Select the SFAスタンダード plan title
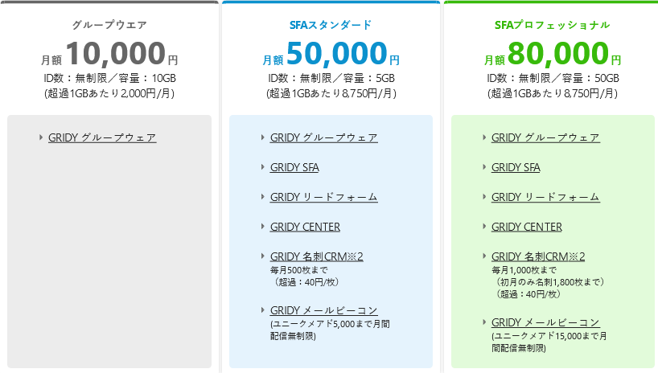Image resolution: width=658 pixels, height=373 pixels. (x=331, y=25)
